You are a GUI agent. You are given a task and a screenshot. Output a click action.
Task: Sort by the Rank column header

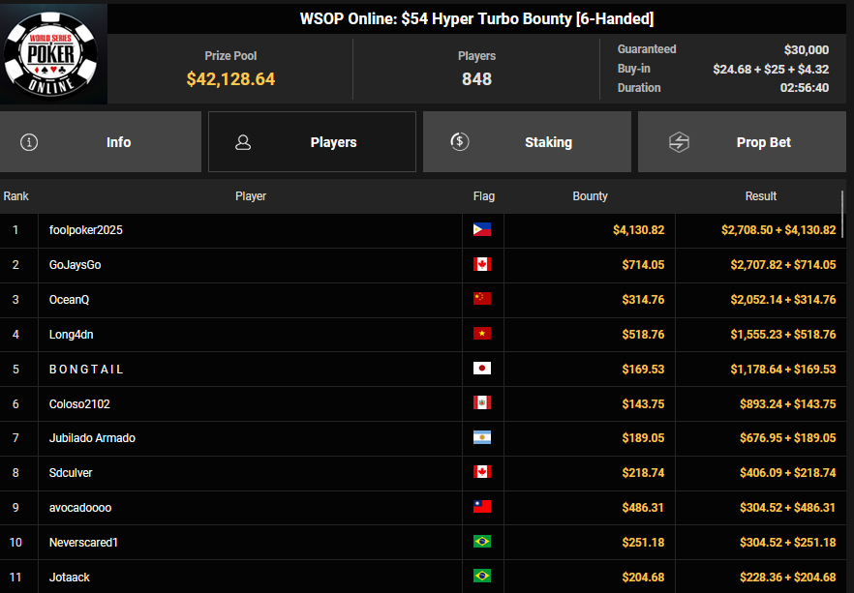(x=16, y=196)
